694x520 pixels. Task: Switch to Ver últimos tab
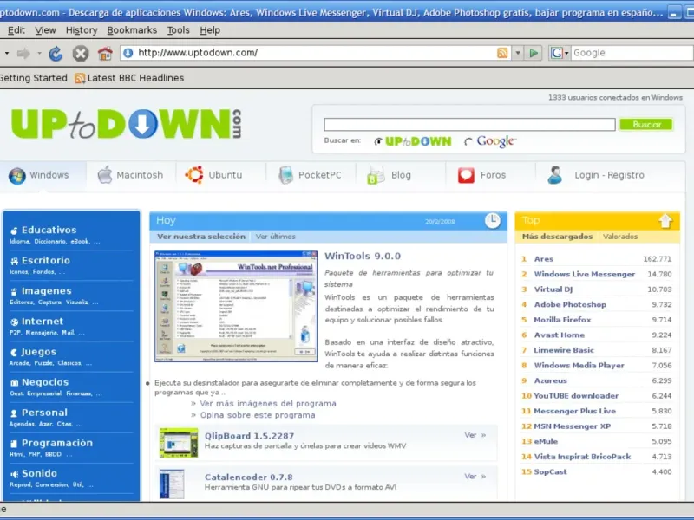275,237
